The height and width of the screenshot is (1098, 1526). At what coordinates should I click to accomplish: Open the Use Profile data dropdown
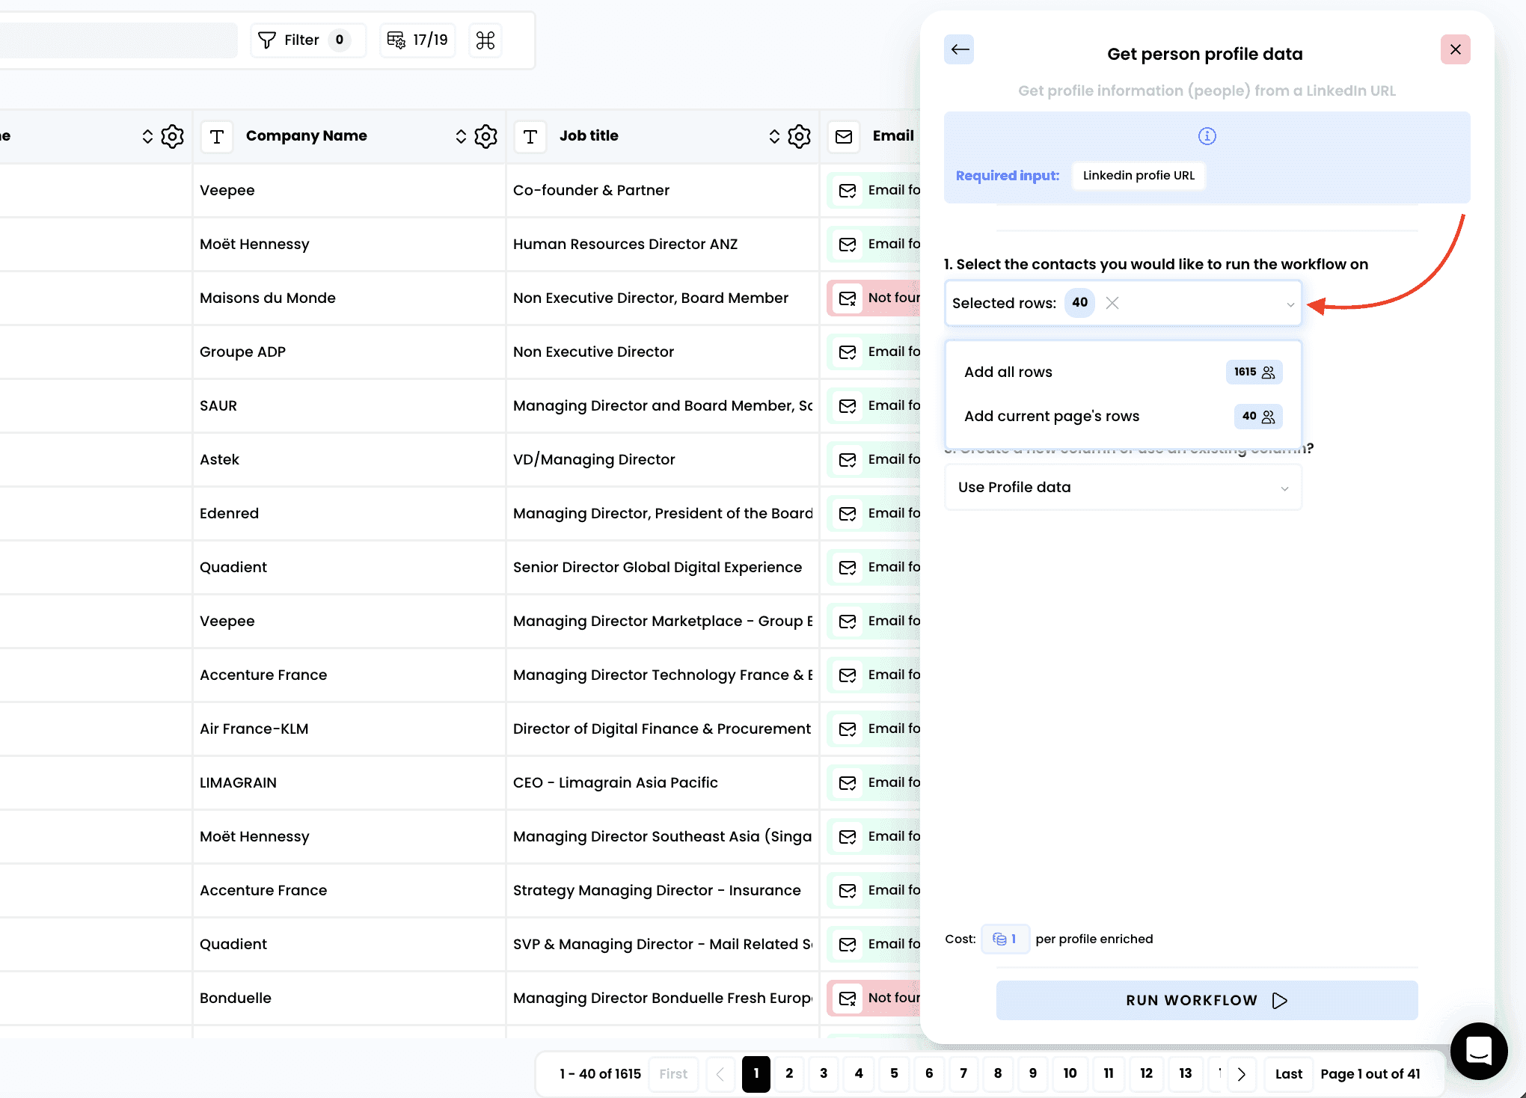(1122, 488)
